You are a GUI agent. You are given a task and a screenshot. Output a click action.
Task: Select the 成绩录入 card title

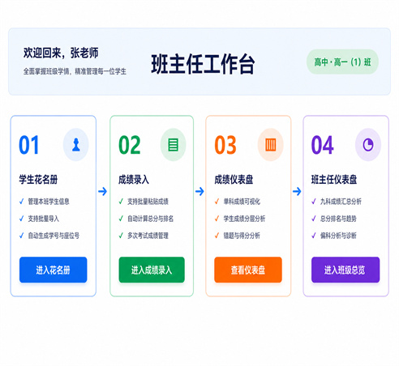134,179
